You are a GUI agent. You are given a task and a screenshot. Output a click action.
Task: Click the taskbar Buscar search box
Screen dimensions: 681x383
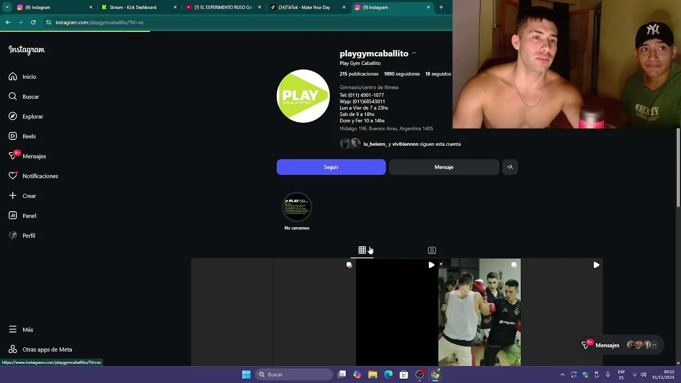click(294, 374)
